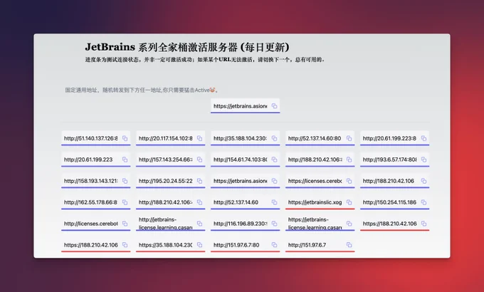Screen dimensions: 484x292
Task: Copy the https://35.188.104.230 URL (https version)
Action: click(x=200, y=245)
